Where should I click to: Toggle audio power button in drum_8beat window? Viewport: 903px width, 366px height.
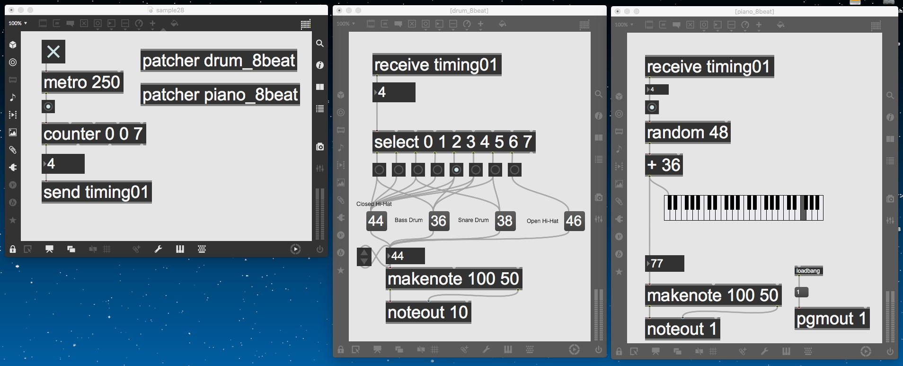599,349
